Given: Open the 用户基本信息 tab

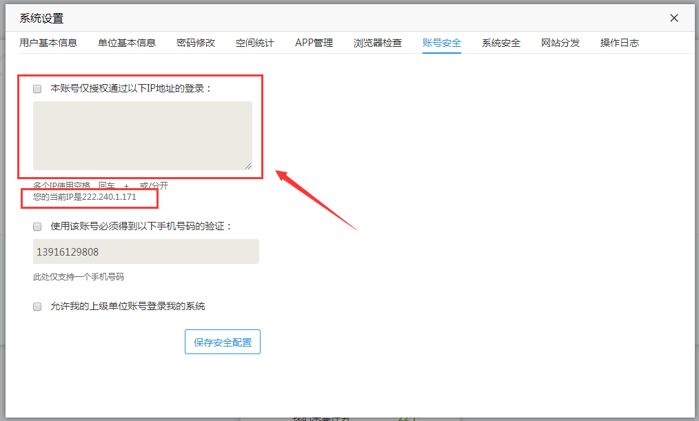Looking at the screenshot, I should [48, 43].
